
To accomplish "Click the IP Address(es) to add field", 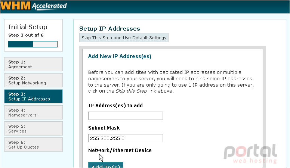I will pyautogui.click(x=126, y=116).
